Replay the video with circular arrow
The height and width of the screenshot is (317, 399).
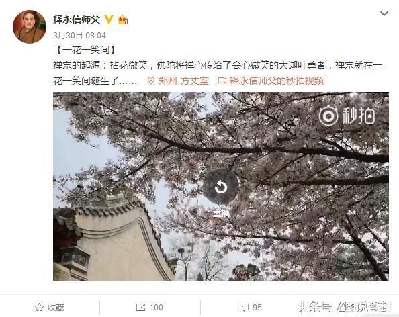tap(220, 187)
